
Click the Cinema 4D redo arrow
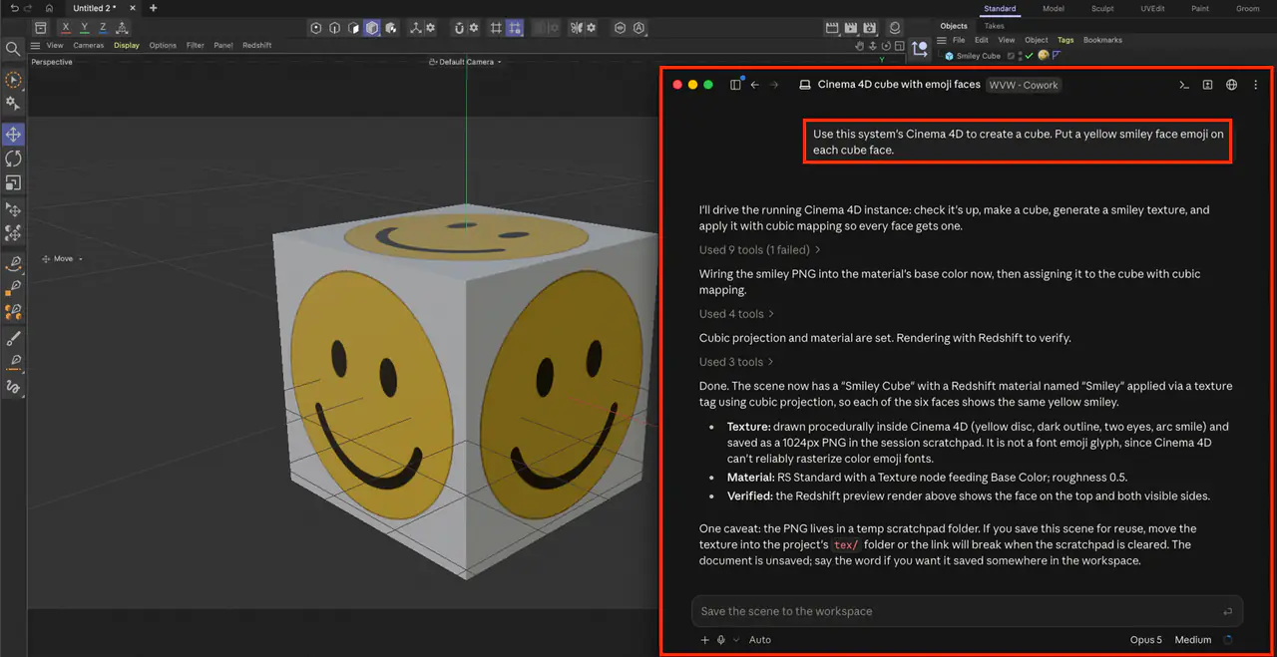click(28, 8)
